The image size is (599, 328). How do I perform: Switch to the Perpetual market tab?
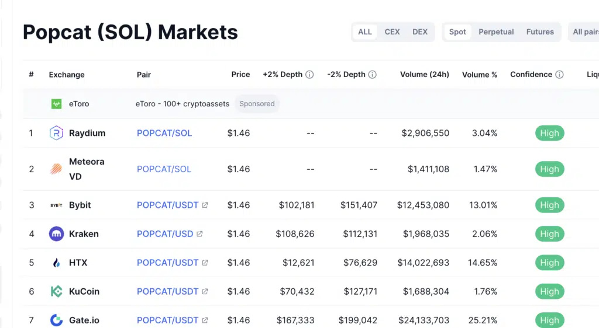[x=496, y=32]
